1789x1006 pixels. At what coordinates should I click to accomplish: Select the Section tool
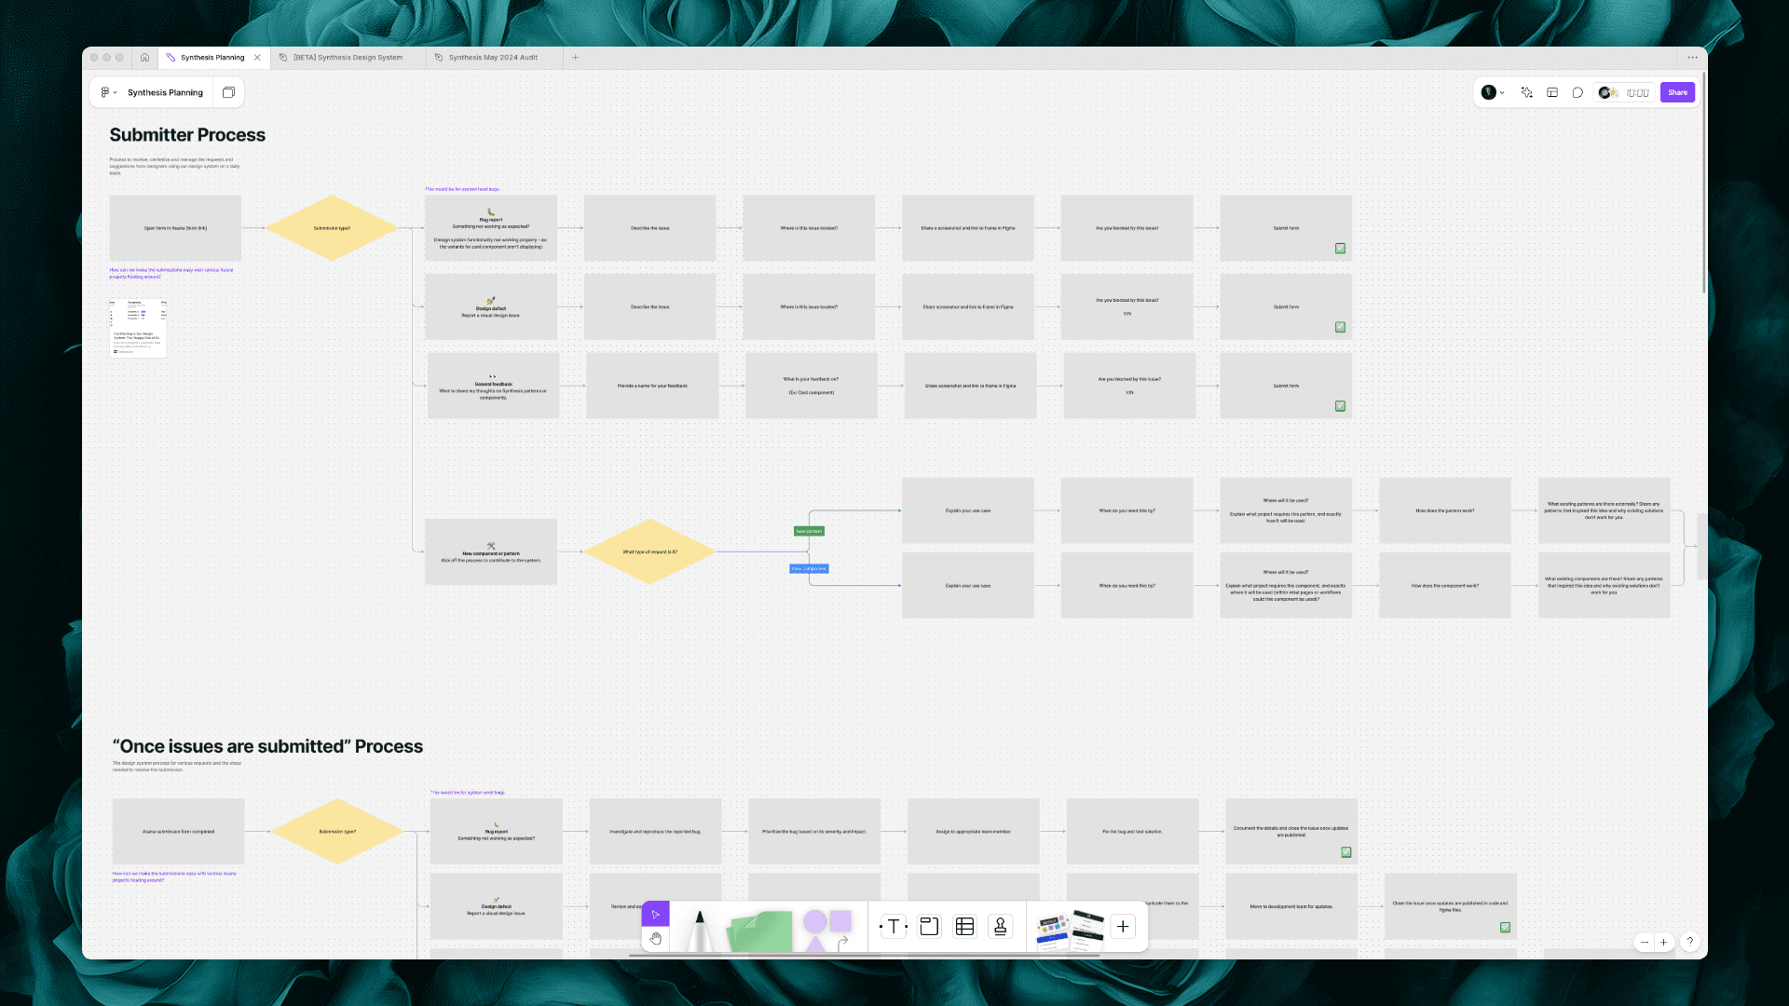tap(929, 926)
